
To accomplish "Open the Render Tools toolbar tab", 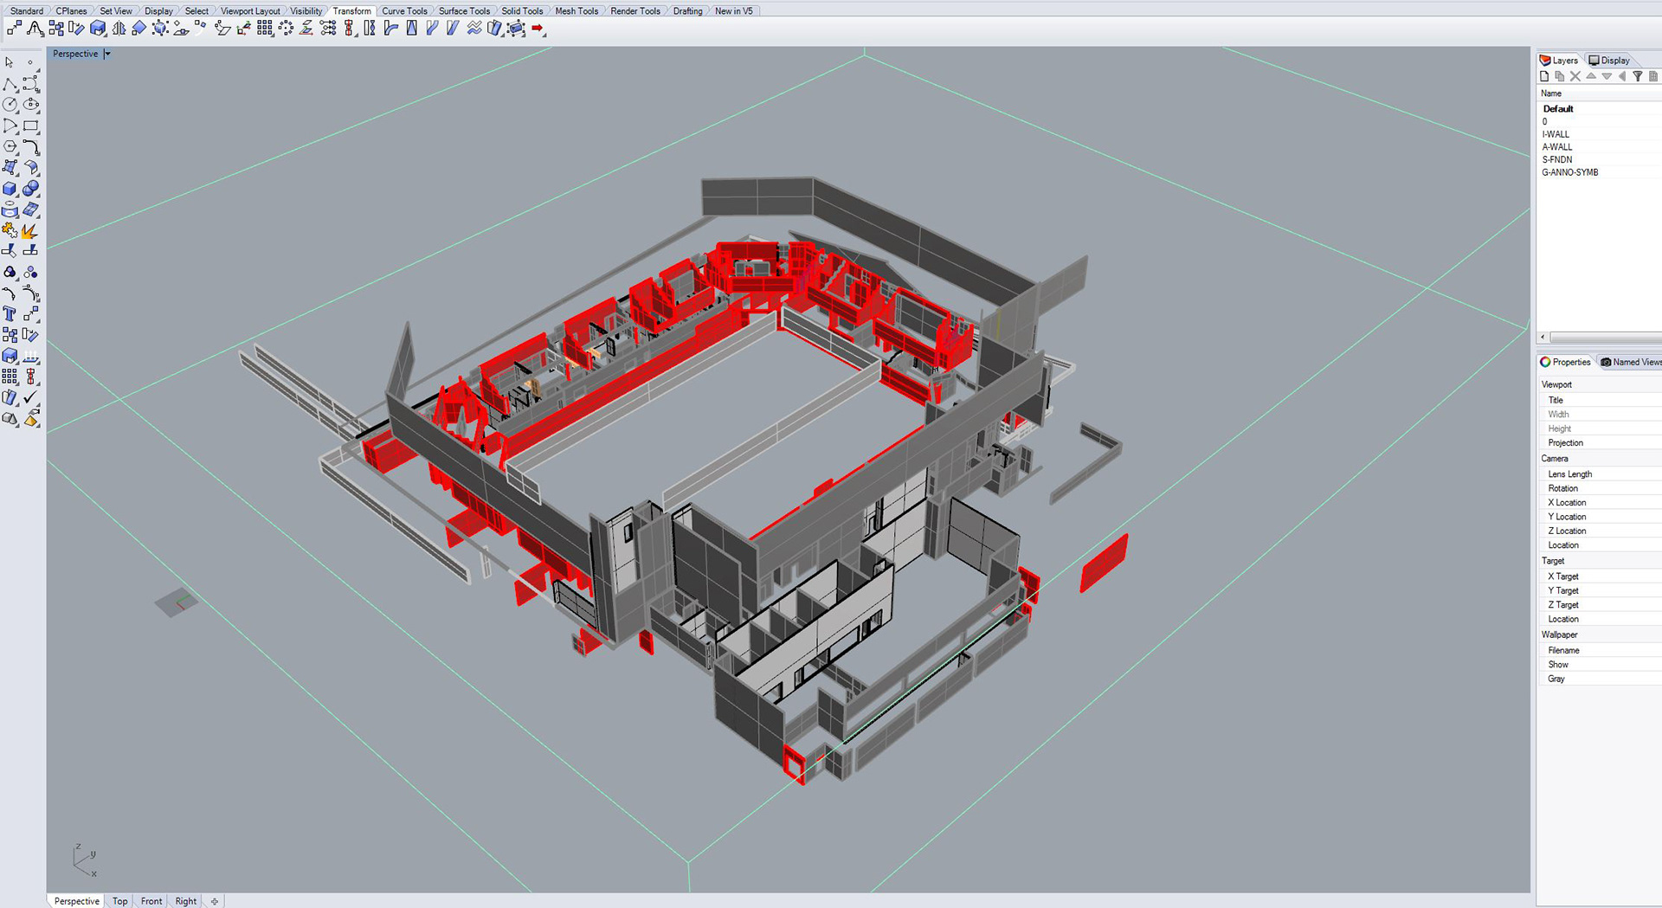I will (635, 11).
